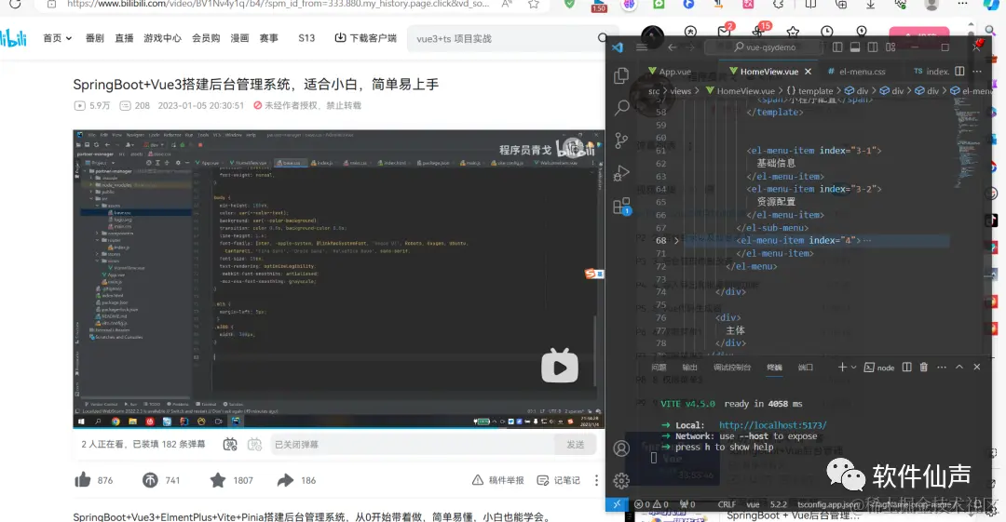The image size is (1006, 522).
Task: Click the Bilibili search magnifier icon
Action: coord(602,38)
